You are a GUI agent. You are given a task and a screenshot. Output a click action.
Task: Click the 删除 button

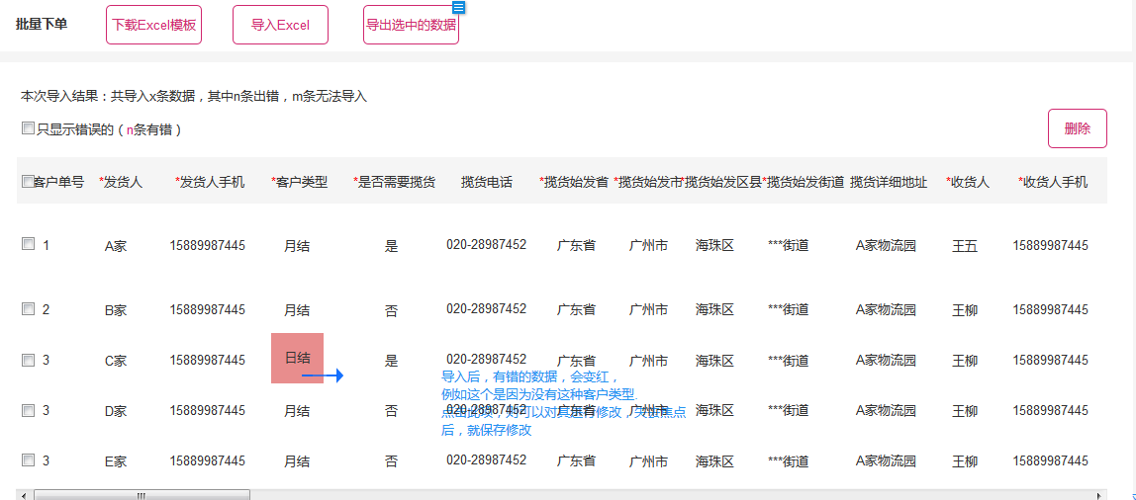1077,128
